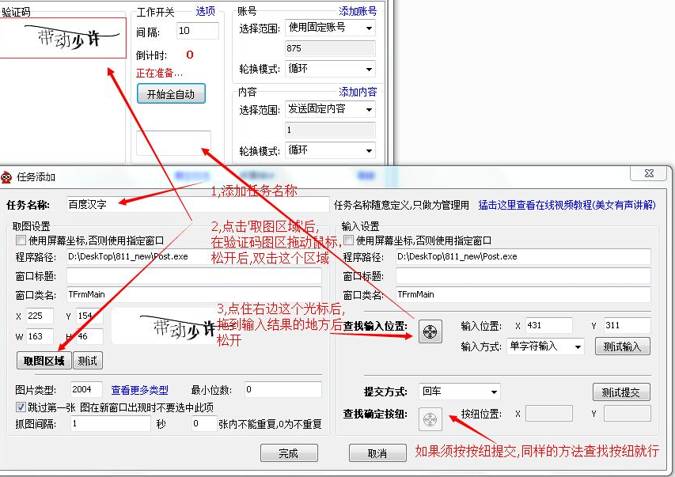Open the 添加账号 link

point(358,11)
